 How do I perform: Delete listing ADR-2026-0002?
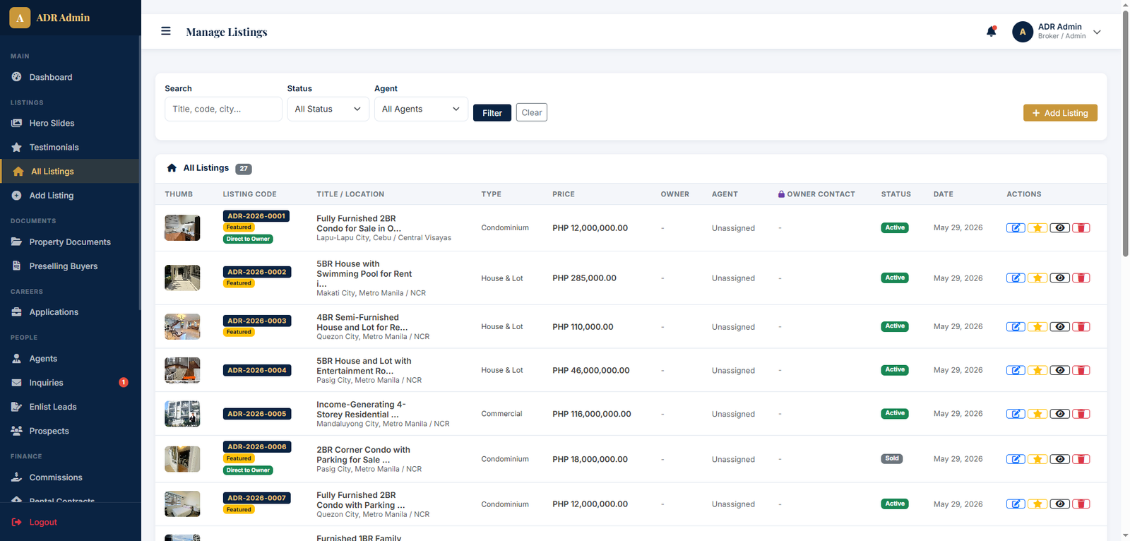1081,278
